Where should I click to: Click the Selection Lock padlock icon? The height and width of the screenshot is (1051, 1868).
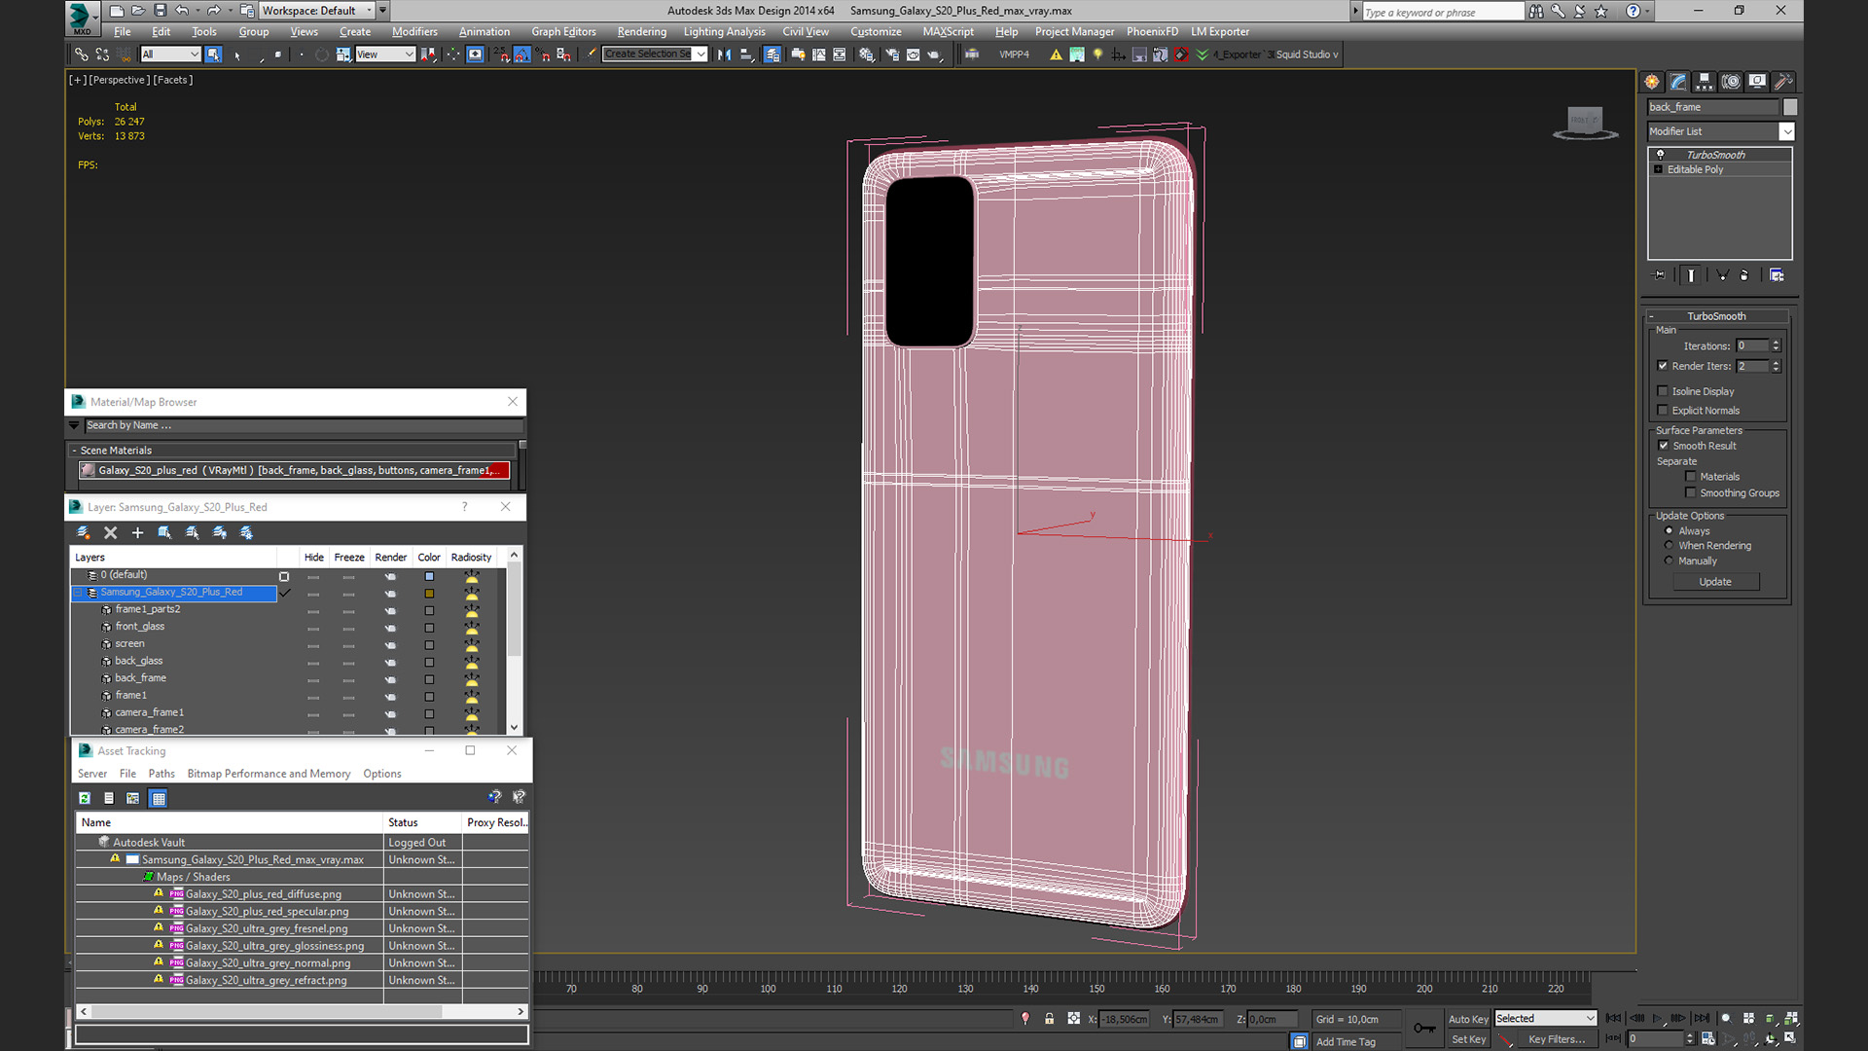click(x=1049, y=1018)
